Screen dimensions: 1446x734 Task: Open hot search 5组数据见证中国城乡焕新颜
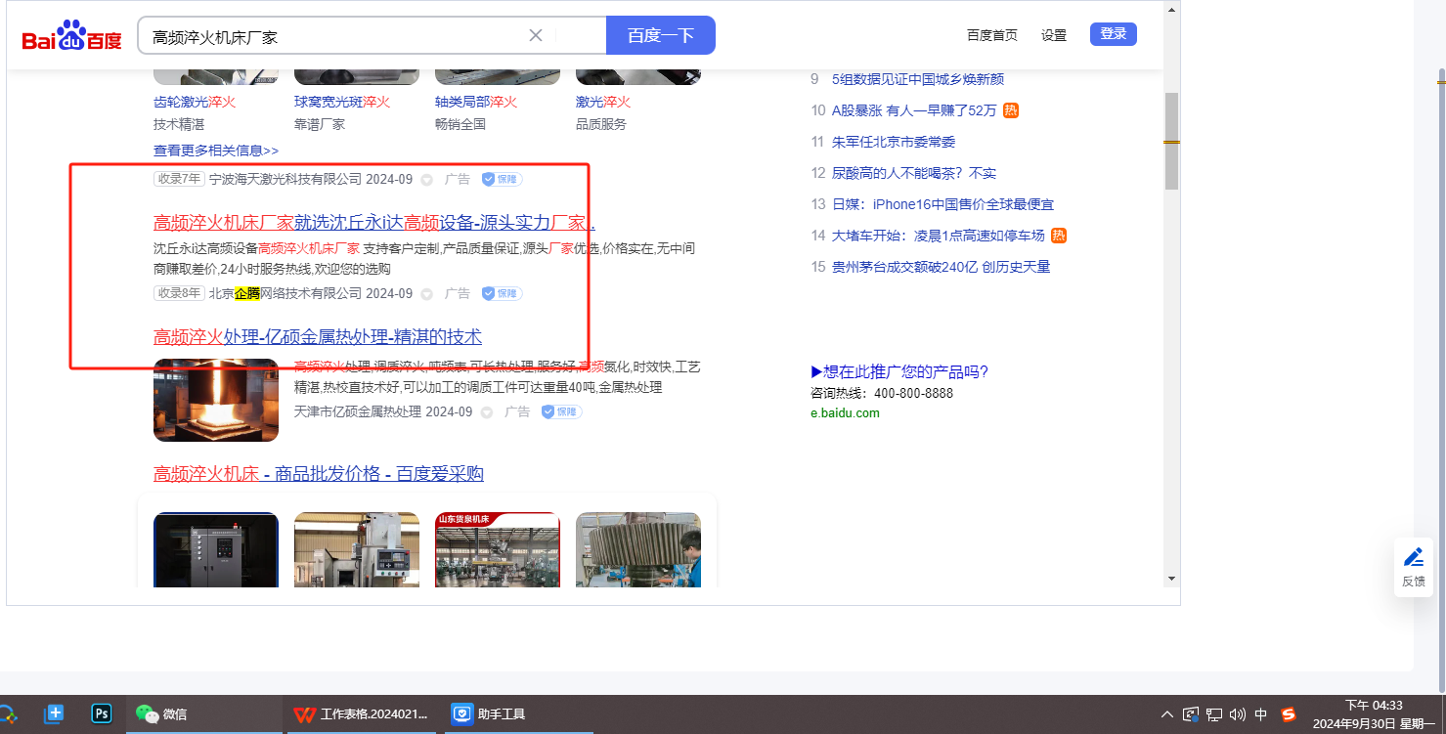[x=918, y=79]
